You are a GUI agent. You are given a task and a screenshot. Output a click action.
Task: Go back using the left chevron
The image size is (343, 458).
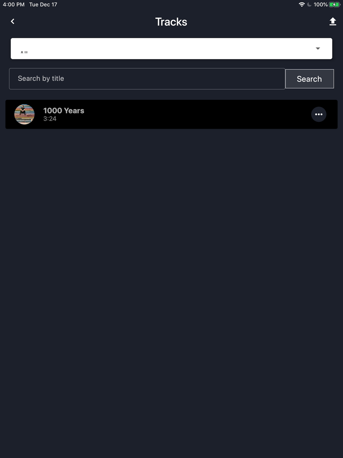click(x=13, y=21)
